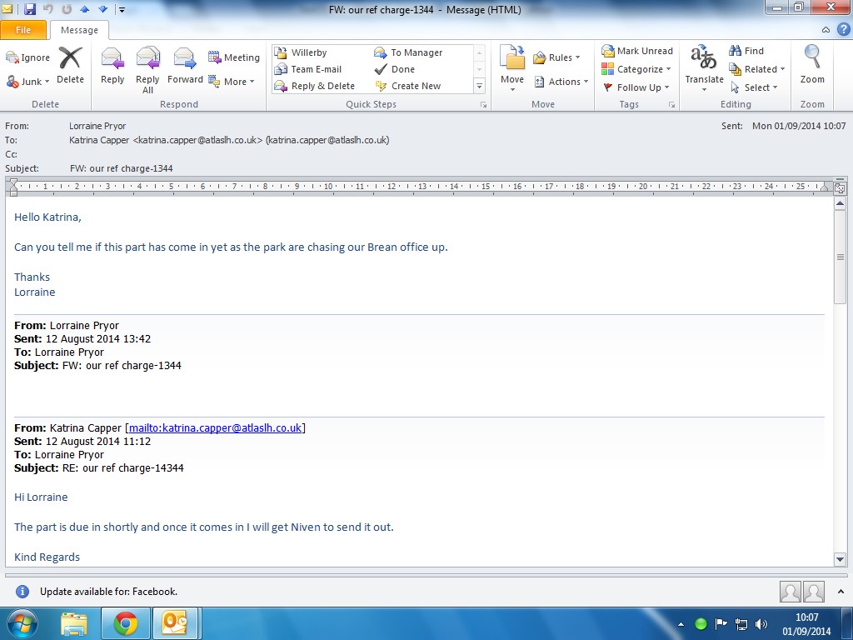The image size is (853, 640).
Task: Open the Follow Up dropdown
Action: pyautogui.click(x=636, y=87)
